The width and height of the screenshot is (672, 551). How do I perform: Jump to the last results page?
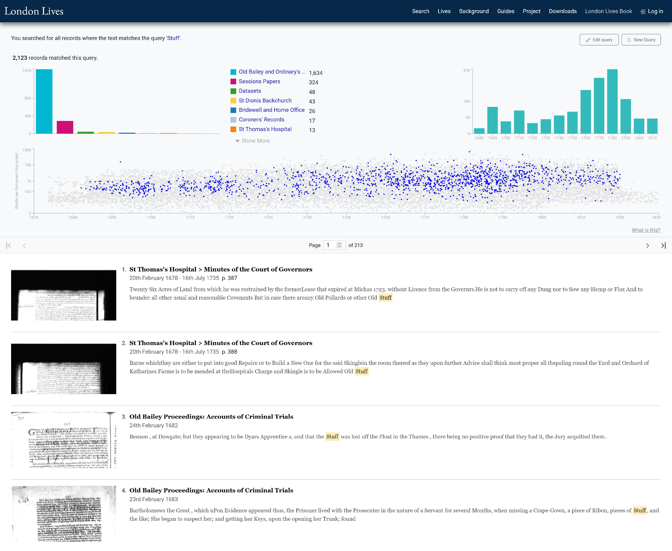coord(663,246)
